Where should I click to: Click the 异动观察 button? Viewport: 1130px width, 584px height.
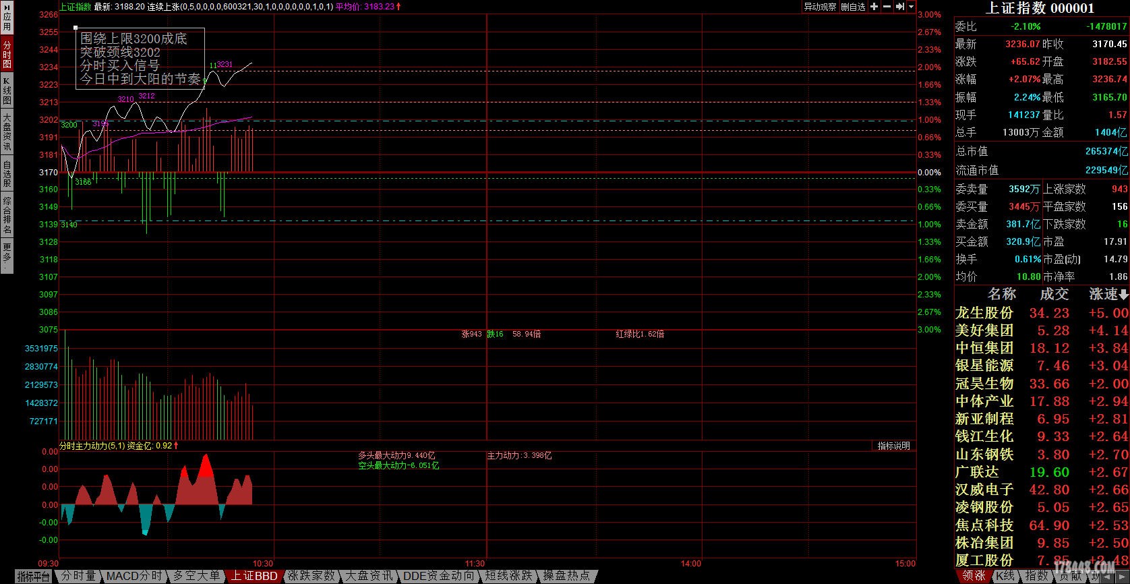820,7
